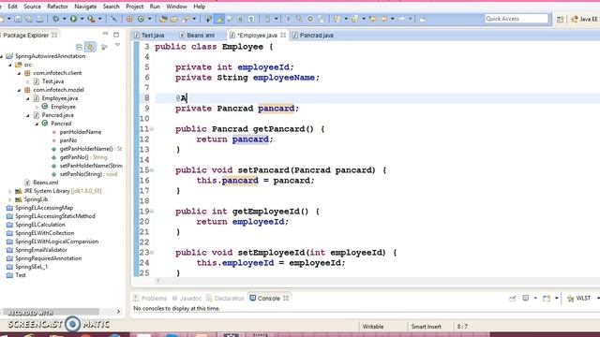Viewport: 600px width, 337px height.
Task: Maximize the Package Explorer panel
Action: pos(116,35)
